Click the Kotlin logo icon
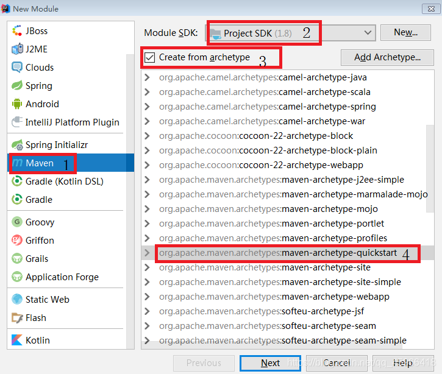Image resolution: width=442 pixels, height=374 pixels. [17, 340]
